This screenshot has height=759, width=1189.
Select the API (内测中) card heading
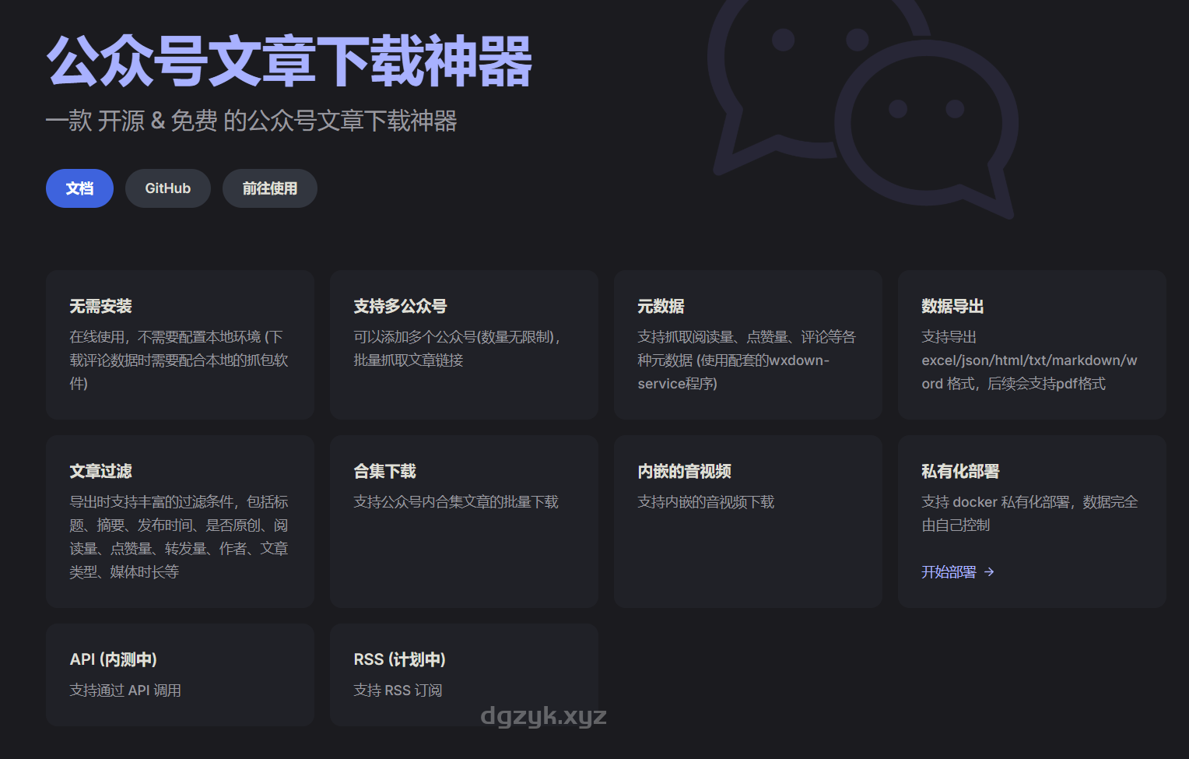[x=114, y=659]
